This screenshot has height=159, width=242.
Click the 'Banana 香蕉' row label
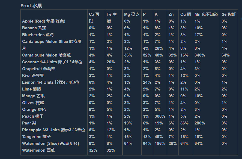tap(34, 28)
